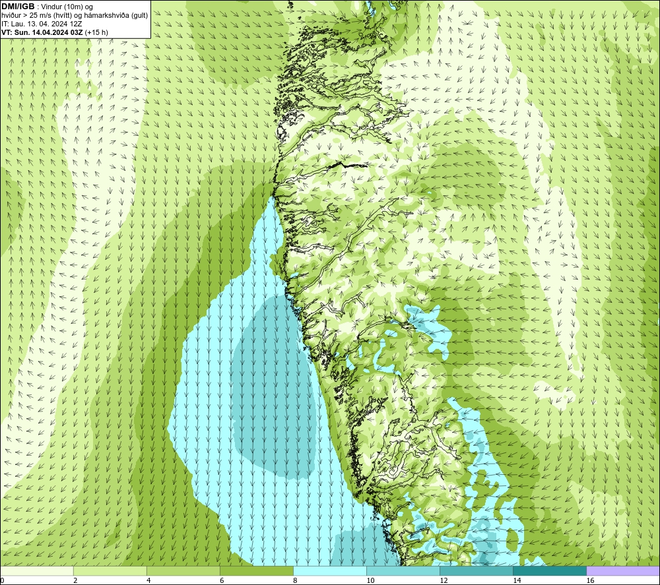
Task: Click the purple band above 16 m/s
Action: 623,570
